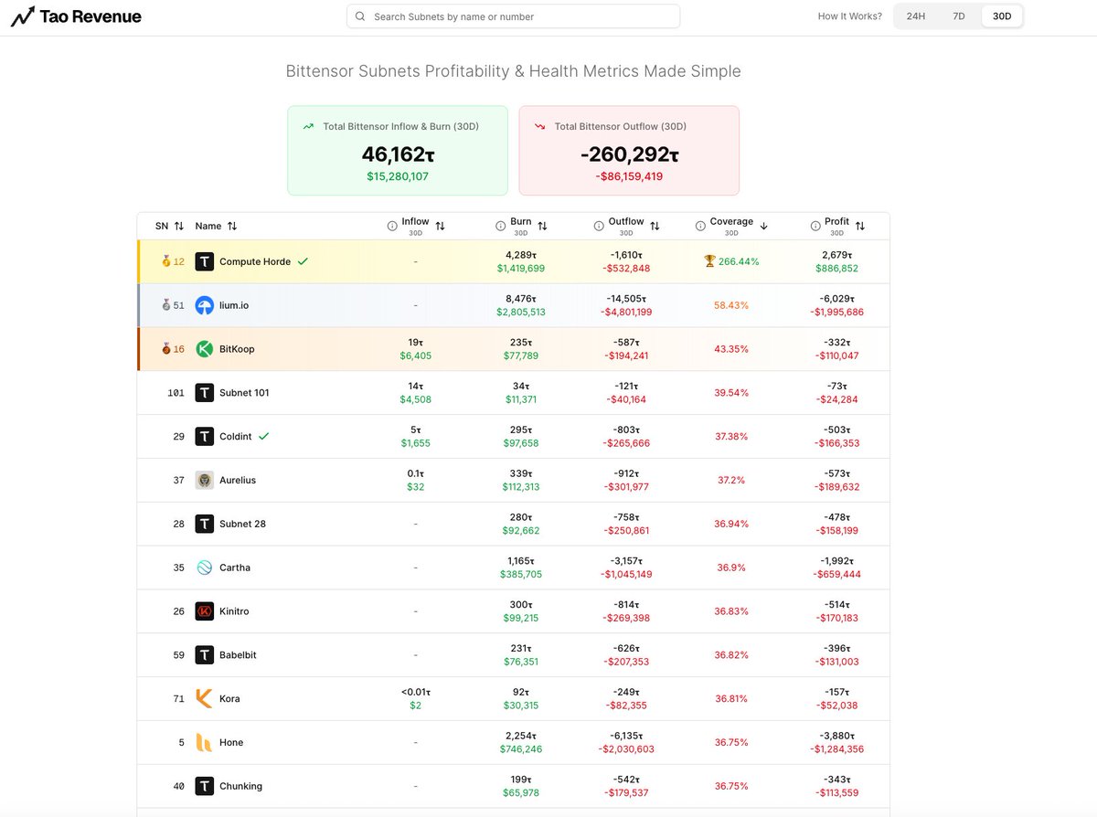1097x817 pixels.
Task: Click the Tao Revenue logo icon
Action: pyautogui.click(x=23, y=16)
